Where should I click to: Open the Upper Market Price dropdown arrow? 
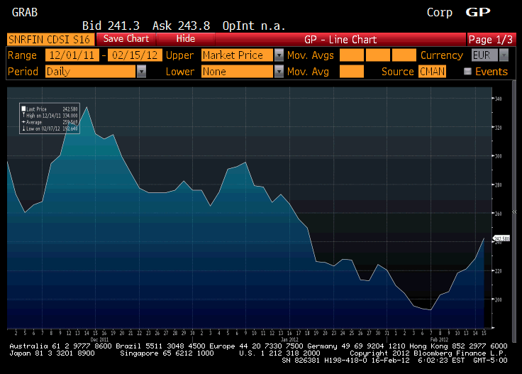279,55
